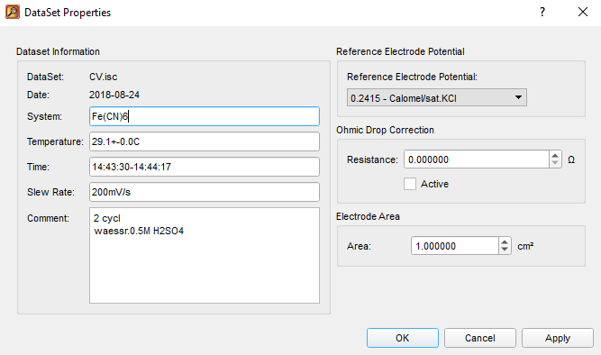Increase electrode Area with up arrow
The width and height of the screenshot is (601, 355).
click(505, 241)
